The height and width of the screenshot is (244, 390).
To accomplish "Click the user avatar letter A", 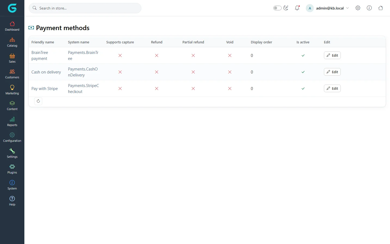I will point(310,8).
